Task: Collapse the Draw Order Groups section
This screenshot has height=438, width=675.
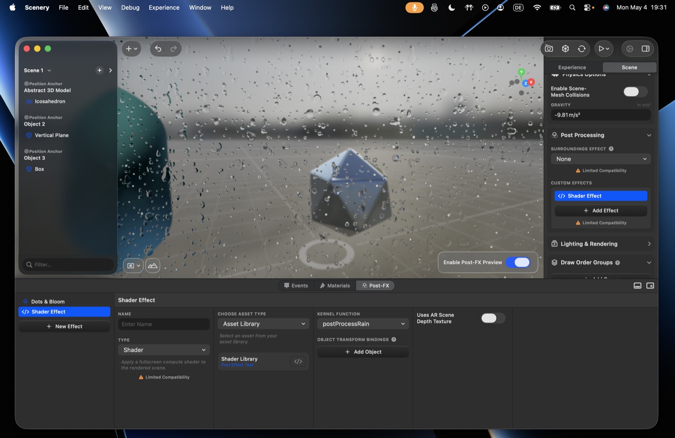Action: coord(649,262)
